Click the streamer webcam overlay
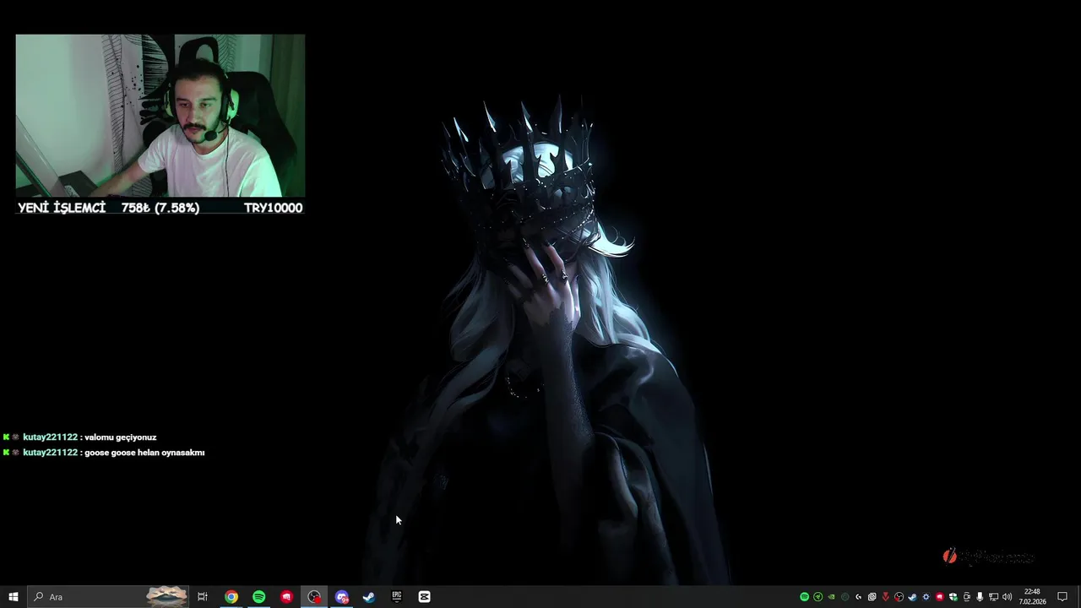 click(x=160, y=116)
